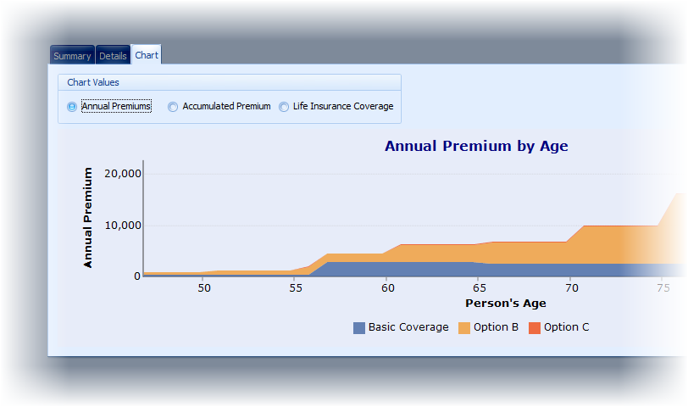Click the chart title Annual Premium by Age
Image resolution: width=688 pixels, height=407 pixels.
476,146
